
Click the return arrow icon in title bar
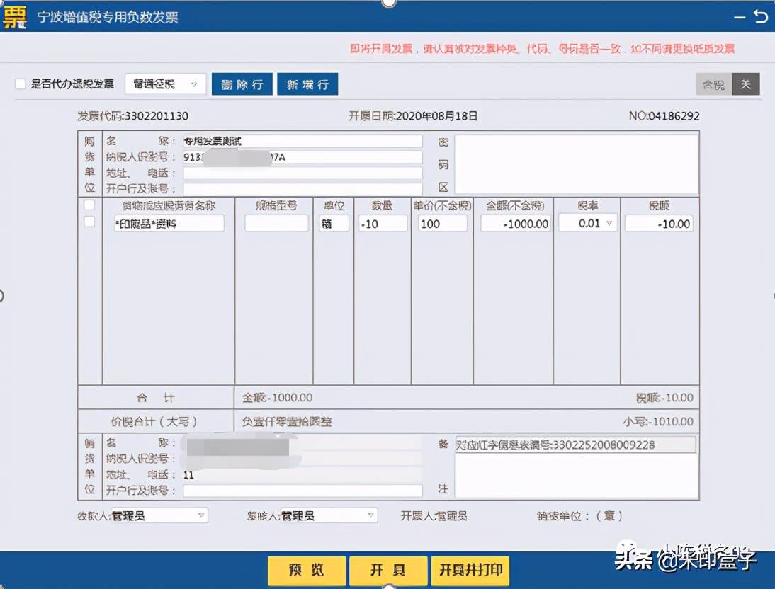[761, 17]
